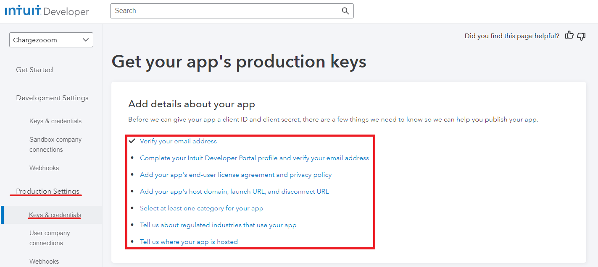
Task: Click the 'Get your app's production keys' heading
Action: point(239,62)
